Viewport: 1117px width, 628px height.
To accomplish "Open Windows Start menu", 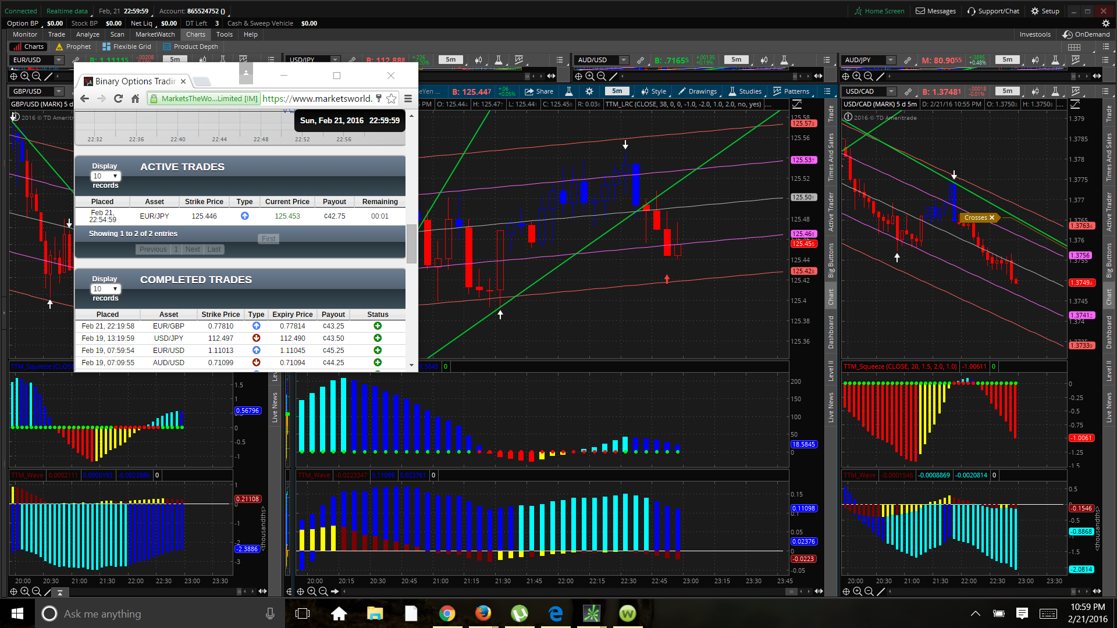I will pos(17,613).
